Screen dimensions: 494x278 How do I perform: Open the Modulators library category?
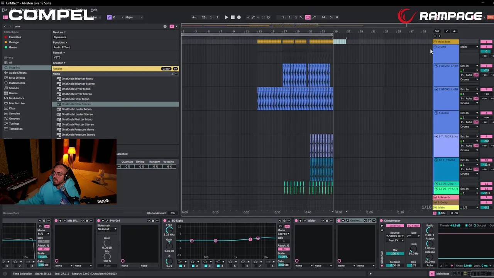pos(17,98)
